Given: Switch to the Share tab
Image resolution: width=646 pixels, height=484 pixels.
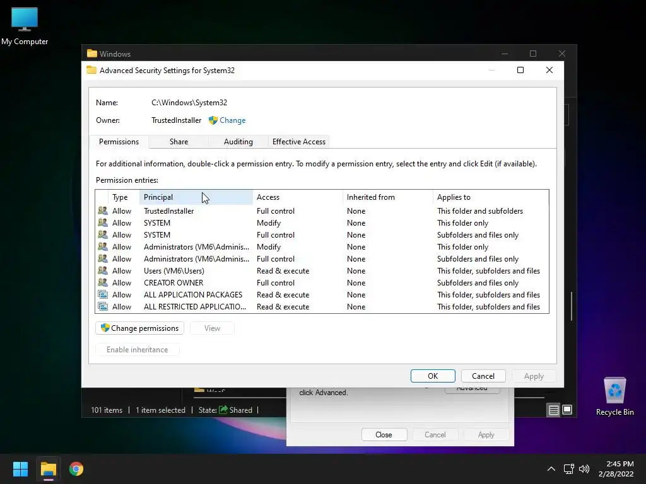Looking at the screenshot, I should (x=179, y=142).
